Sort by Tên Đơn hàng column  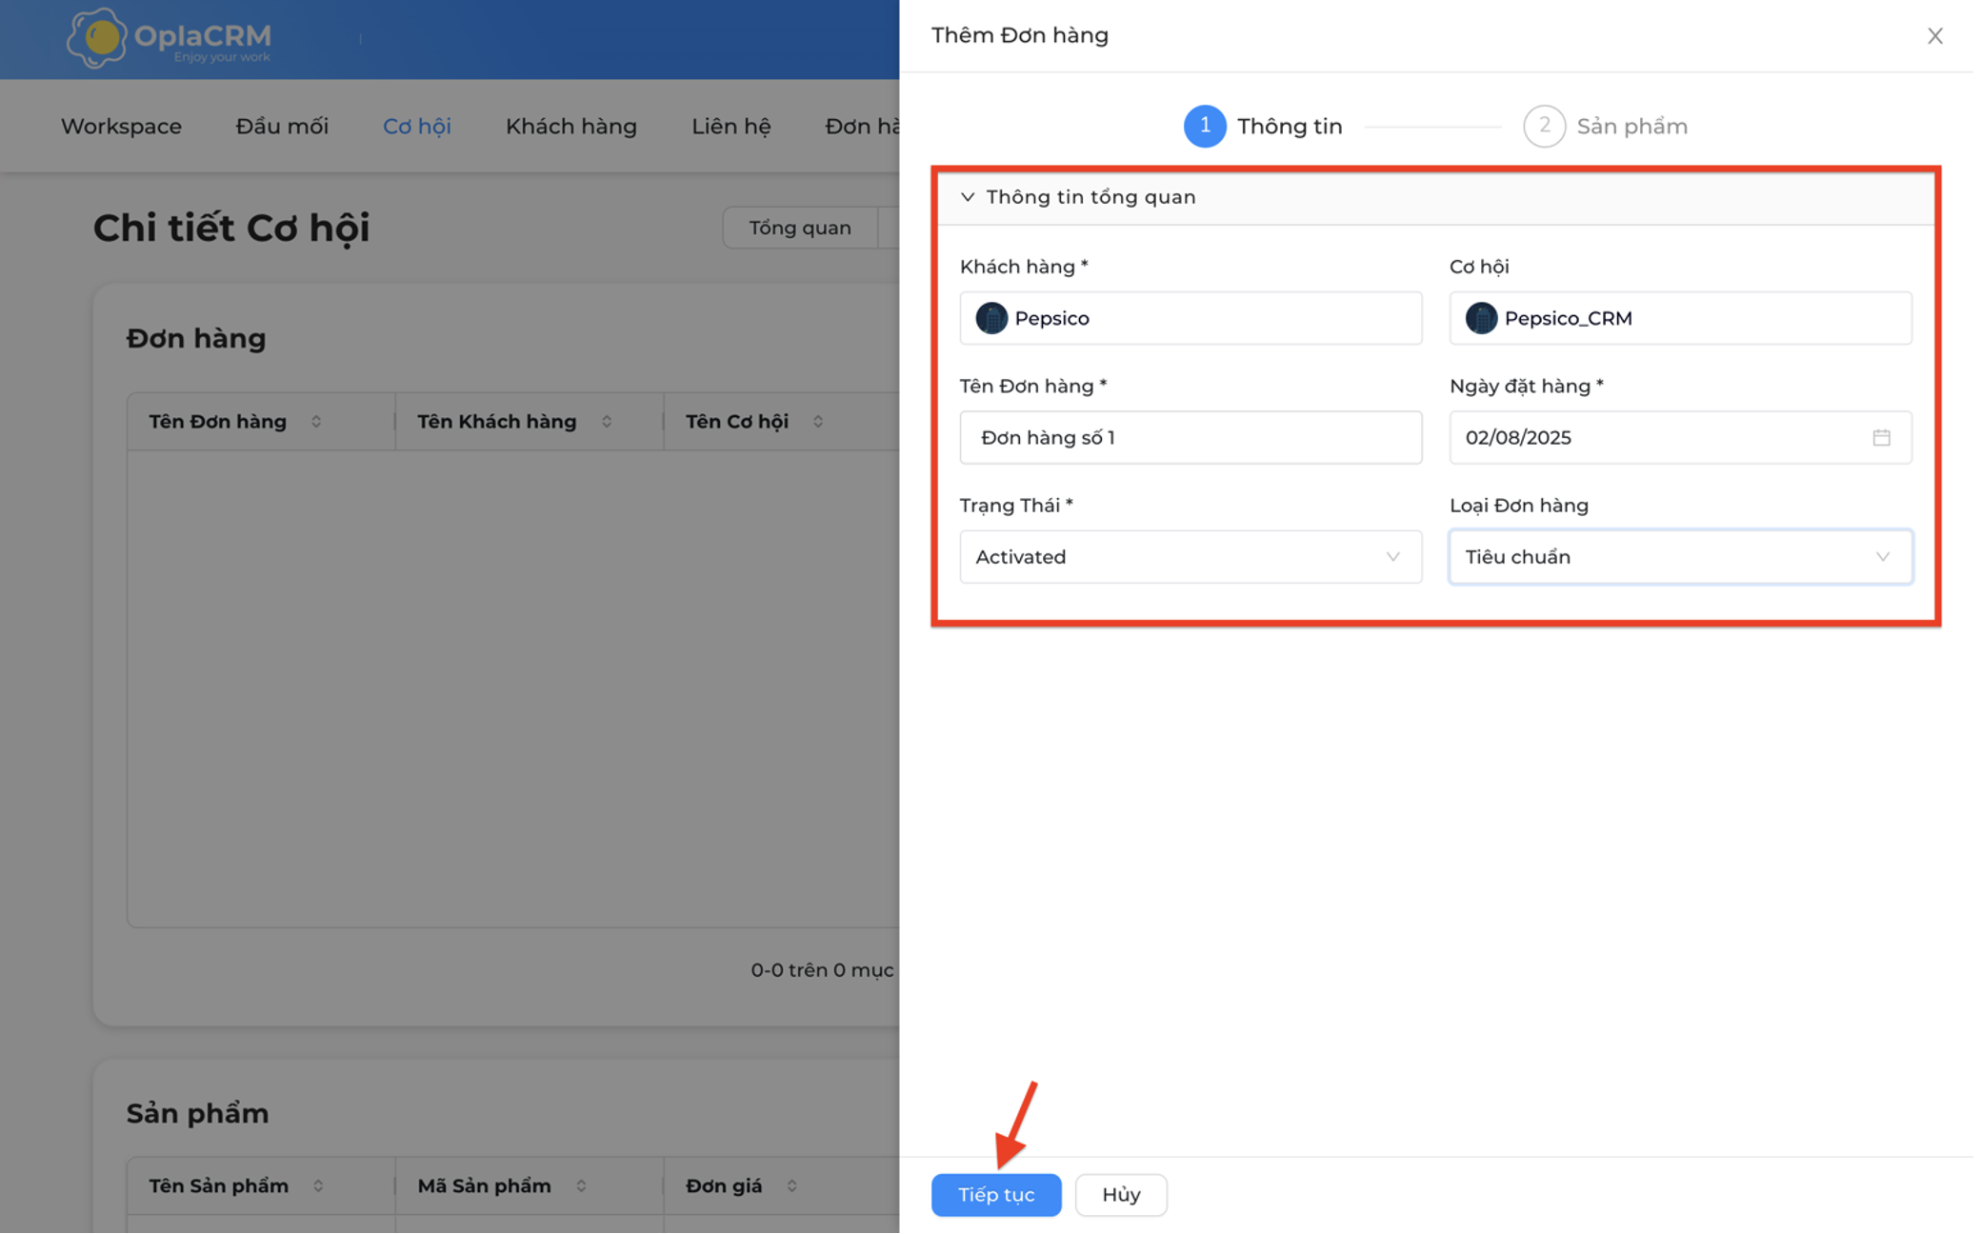(316, 422)
